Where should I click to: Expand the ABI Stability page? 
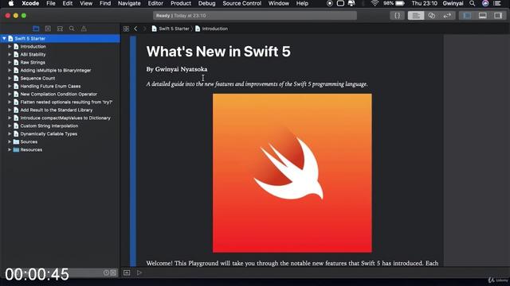tap(10, 55)
